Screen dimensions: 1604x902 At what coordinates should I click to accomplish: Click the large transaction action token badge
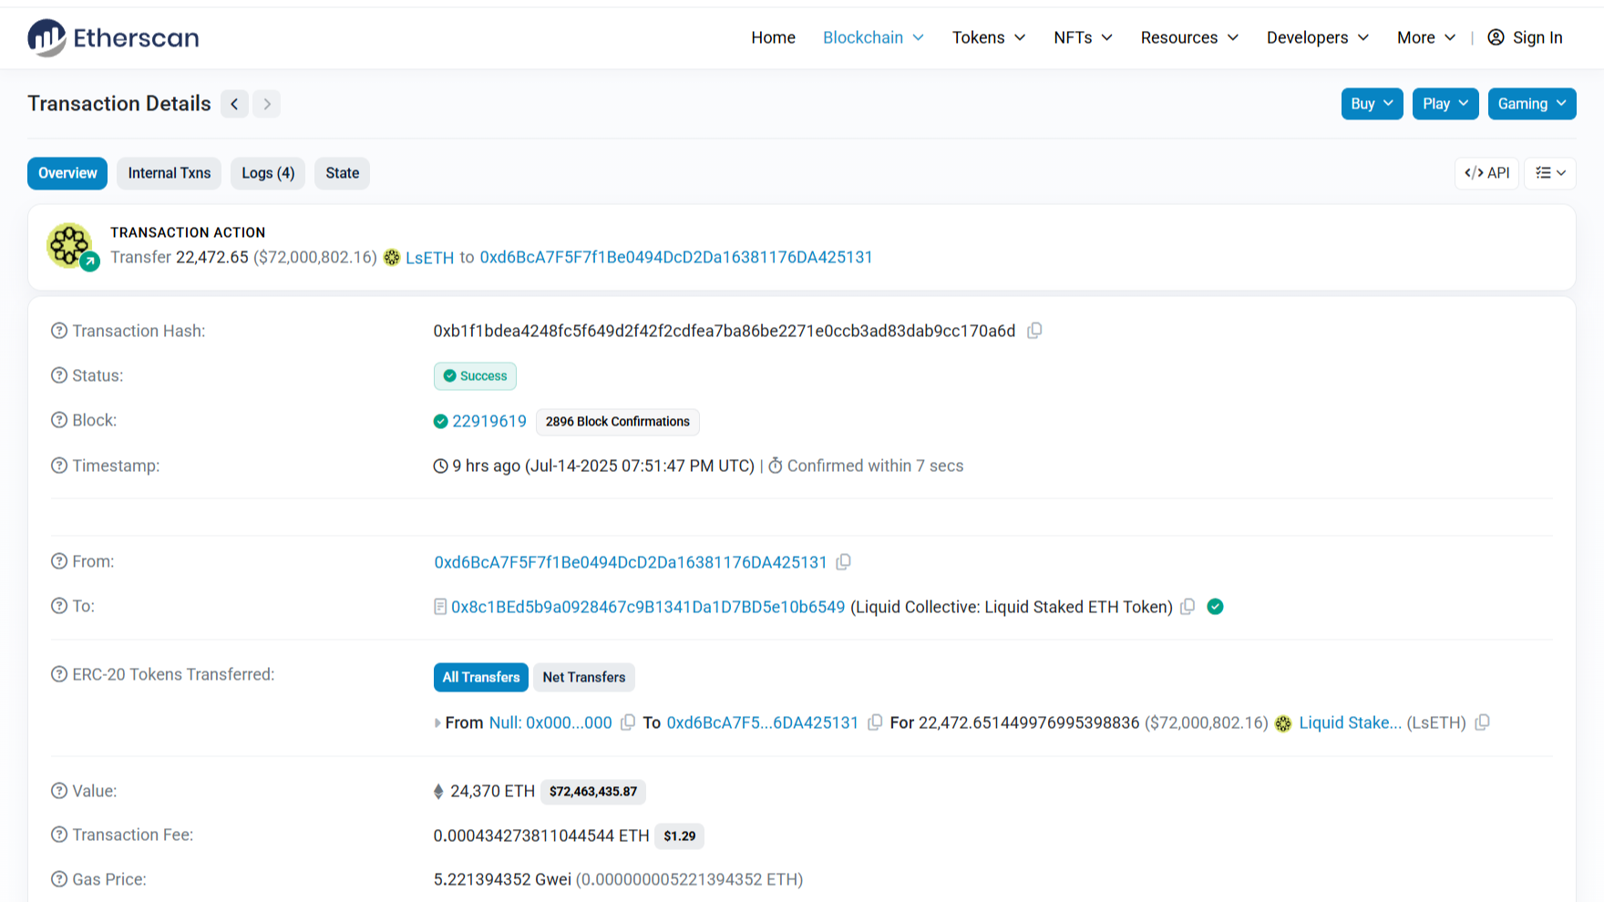click(x=71, y=246)
